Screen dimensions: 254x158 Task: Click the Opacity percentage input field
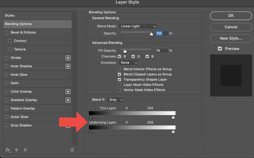click(x=162, y=33)
